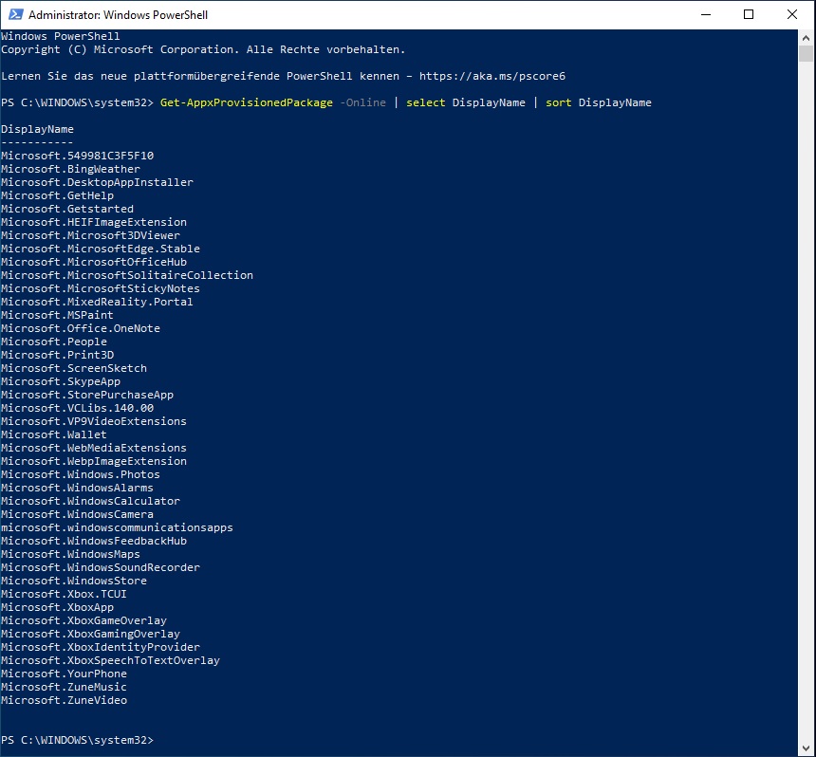Click the PowerShell icon in title bar

click(x=15, y=14)
